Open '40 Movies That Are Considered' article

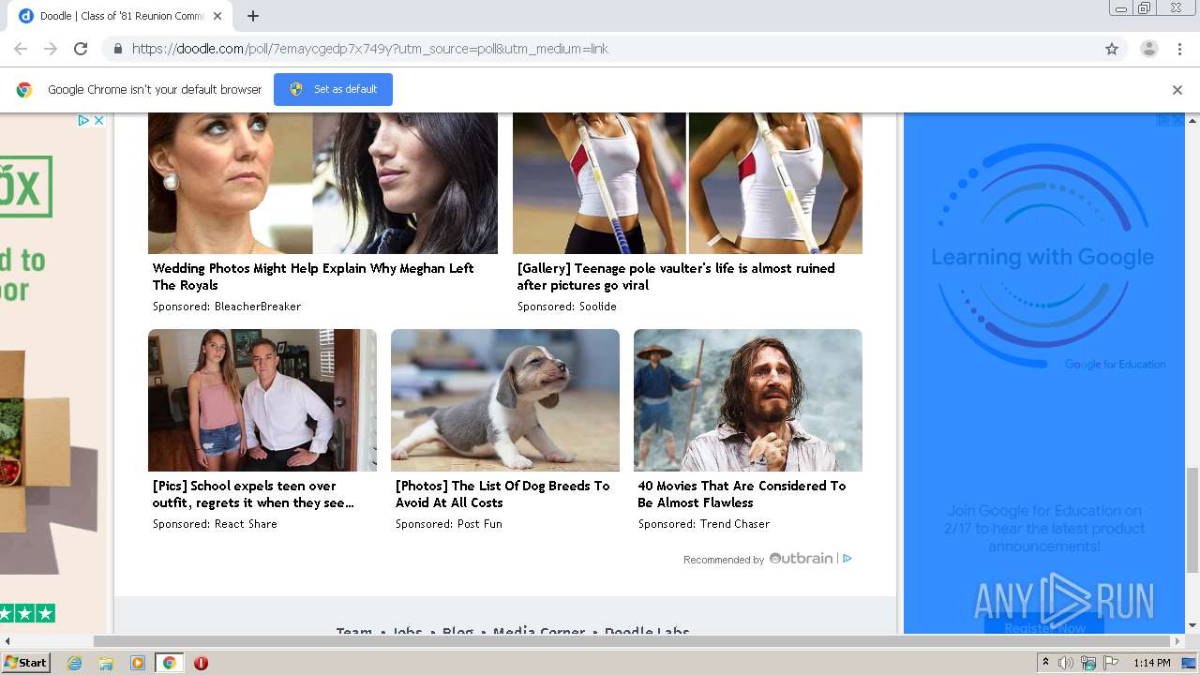[x=742, y=494]
